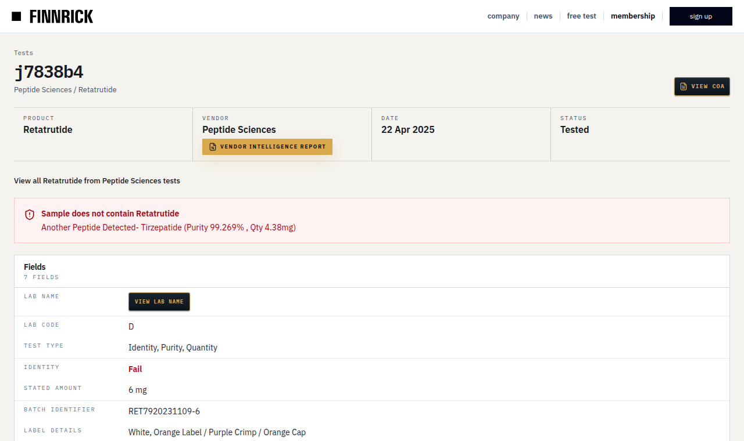Click the VIEW LAB NAME button
The width and height of the screenshot is (744, 441).
click(159, 302)
